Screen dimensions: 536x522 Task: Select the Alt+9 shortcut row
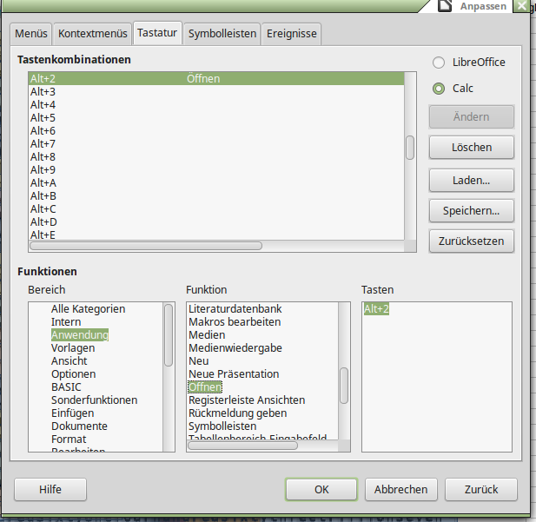tap(216, 169)
